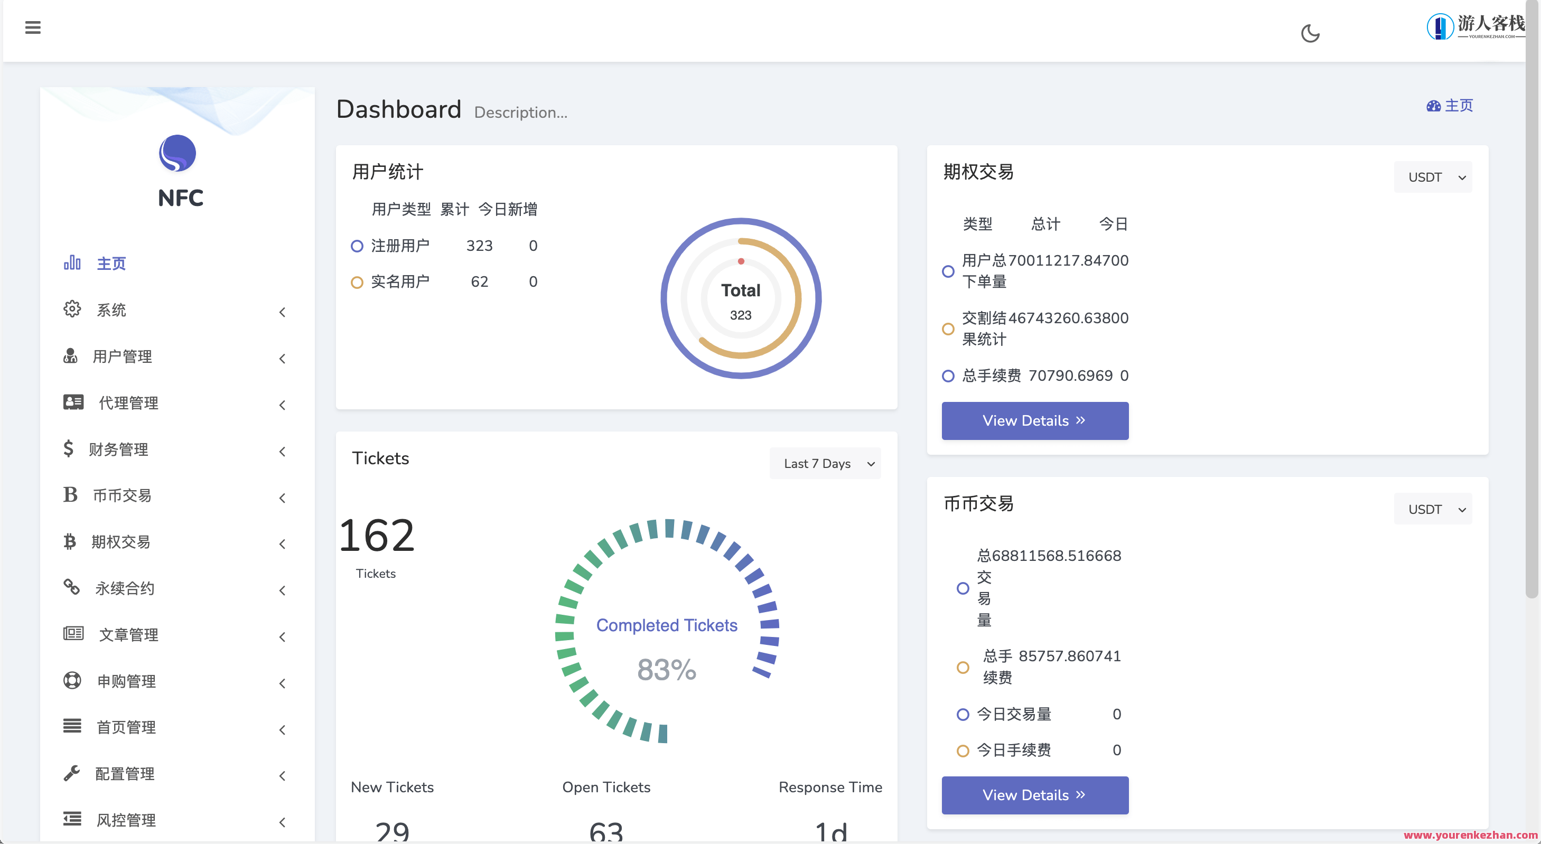This screenshot has width=1541, height=844.
Task: Toggle dark mode with the moon icon
Action: [x=1310, y=33]
